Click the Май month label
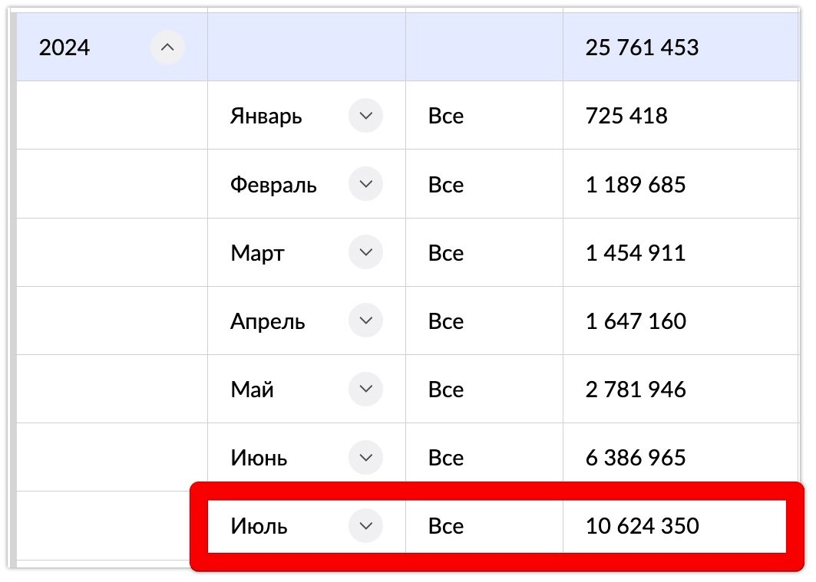This screenshot has width=816, height=582. (252, 390)
